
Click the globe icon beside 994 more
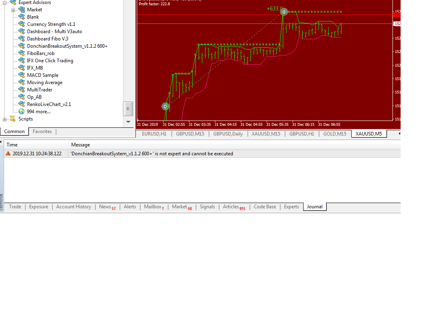(x=21, y=112)
